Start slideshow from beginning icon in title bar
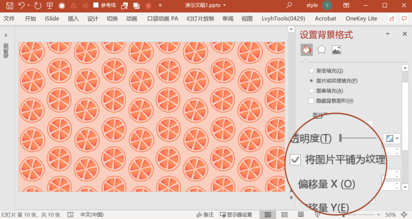Image resolution: width=412 pixels, height=219 pixels. (49, 5)
